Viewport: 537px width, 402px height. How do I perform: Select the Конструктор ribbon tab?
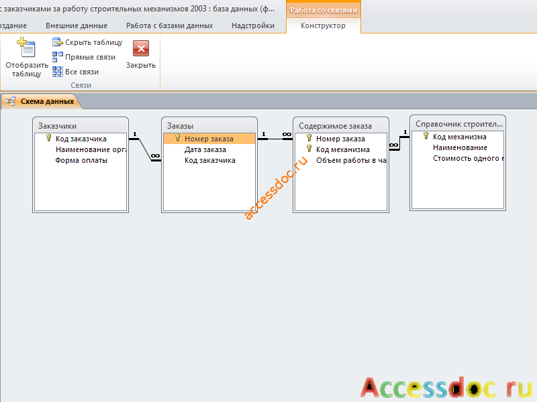tap(323, 25)
